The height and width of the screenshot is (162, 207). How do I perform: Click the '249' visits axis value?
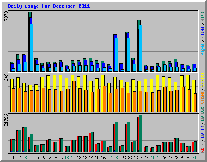coord(6,77)
